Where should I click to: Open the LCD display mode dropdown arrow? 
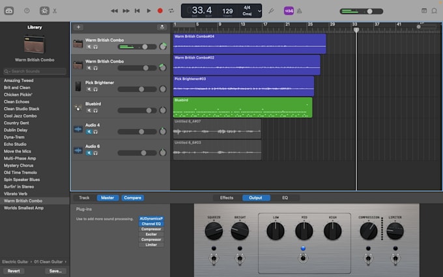coord(259,11)
